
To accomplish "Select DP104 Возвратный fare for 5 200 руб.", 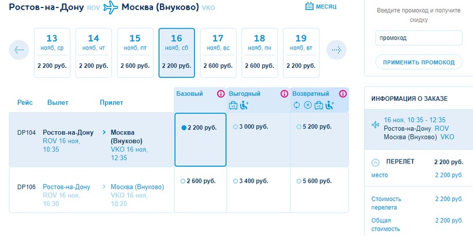I will (298, 127).
